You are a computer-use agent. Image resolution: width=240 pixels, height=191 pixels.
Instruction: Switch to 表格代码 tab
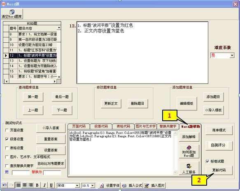click(x=123, y=126)
